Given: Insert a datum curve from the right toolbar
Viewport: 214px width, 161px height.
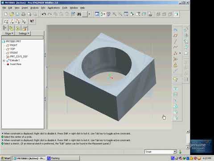Looking at the screenshot, I should click(x=175, y=47).
